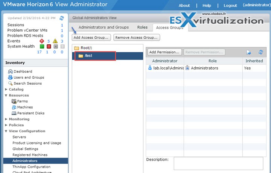Open Global Settings
This screenshot has width=271, height=173.
[25, 149]
